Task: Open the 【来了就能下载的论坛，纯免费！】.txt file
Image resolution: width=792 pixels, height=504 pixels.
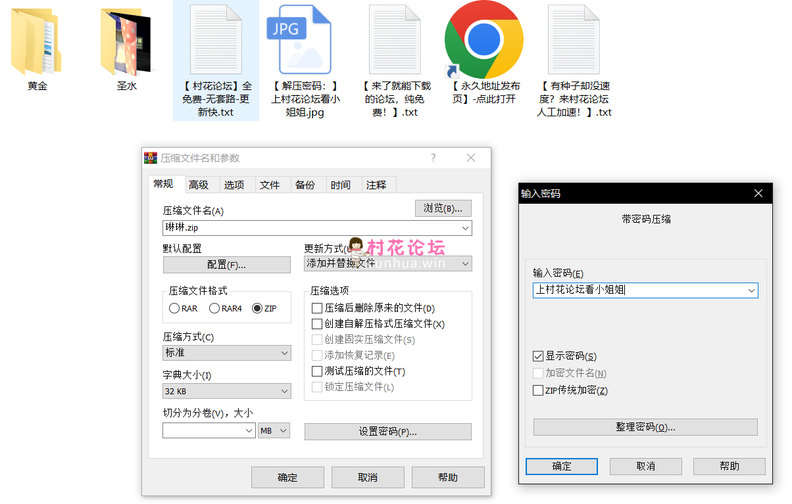Action: click(394, 39)
